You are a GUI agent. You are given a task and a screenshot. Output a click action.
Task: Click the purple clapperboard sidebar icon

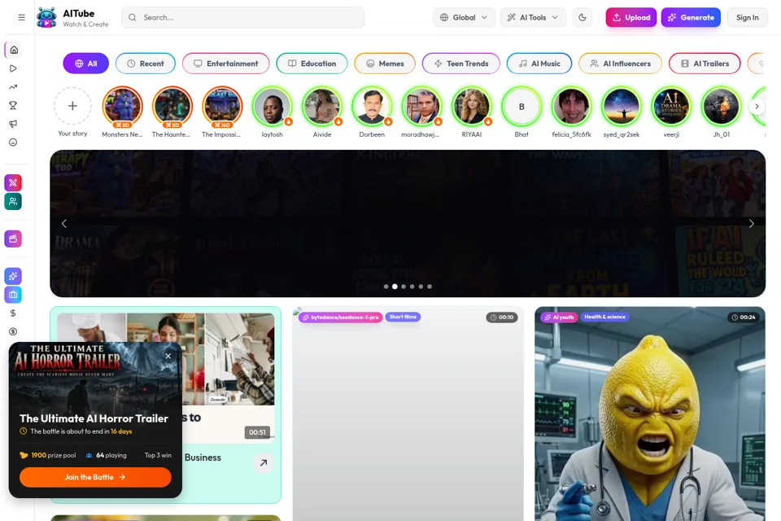(x=13, y=239)
